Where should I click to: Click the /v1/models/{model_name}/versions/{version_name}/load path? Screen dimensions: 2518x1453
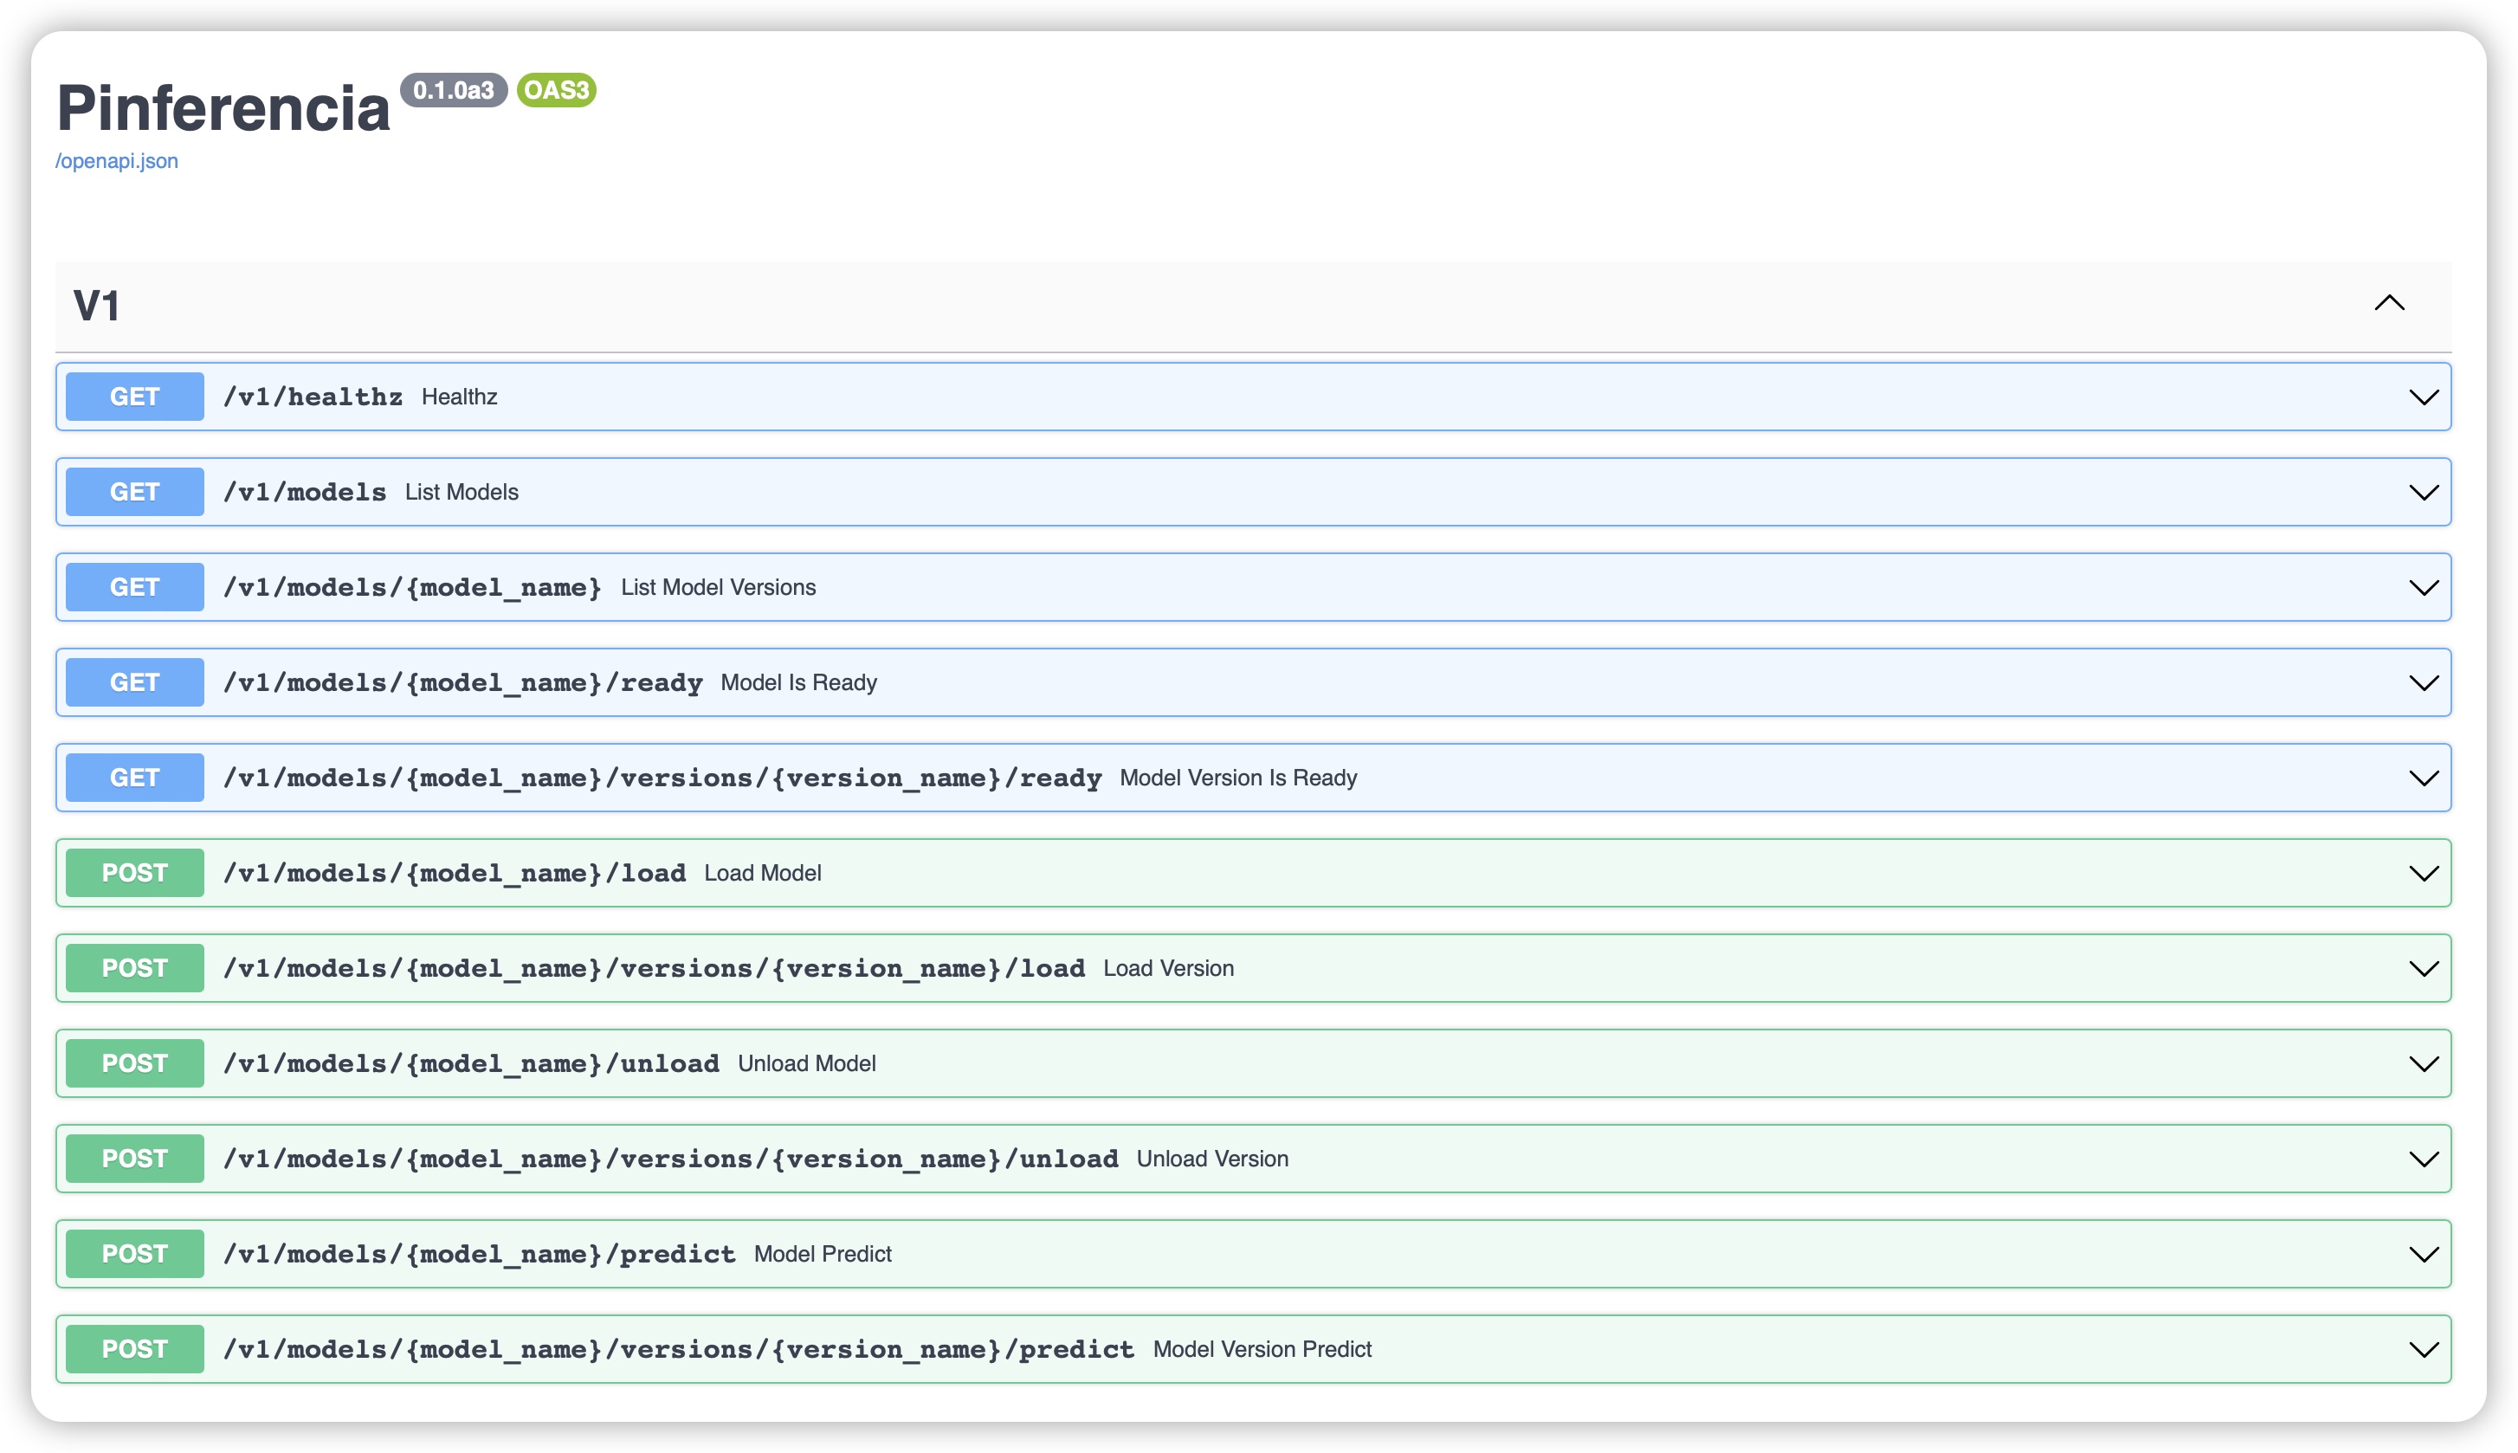tap(655, 968)
